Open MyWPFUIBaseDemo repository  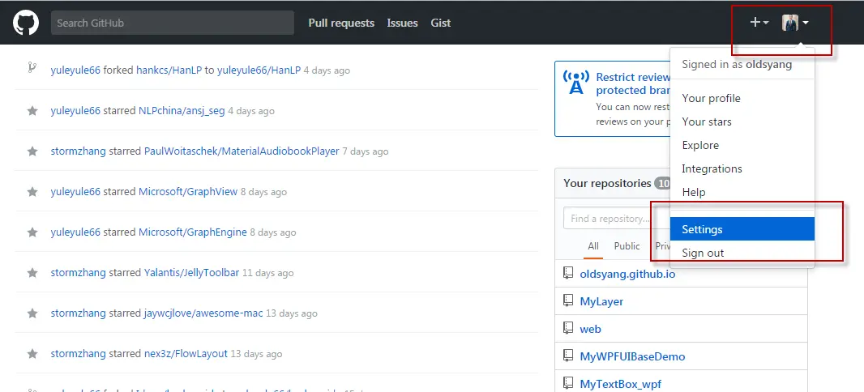click(x=632, y=356)
